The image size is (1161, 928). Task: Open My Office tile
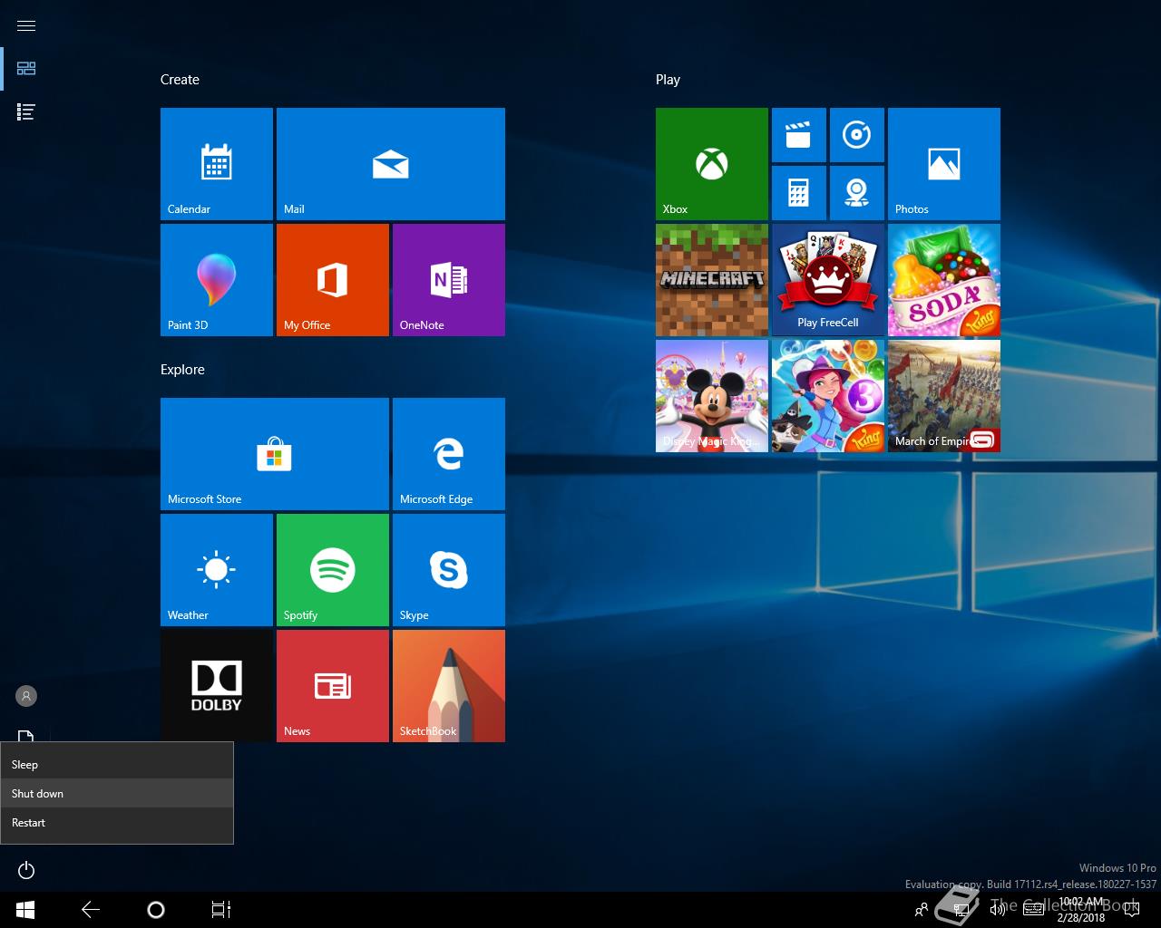pyautogui.click(x=333, y=280)
